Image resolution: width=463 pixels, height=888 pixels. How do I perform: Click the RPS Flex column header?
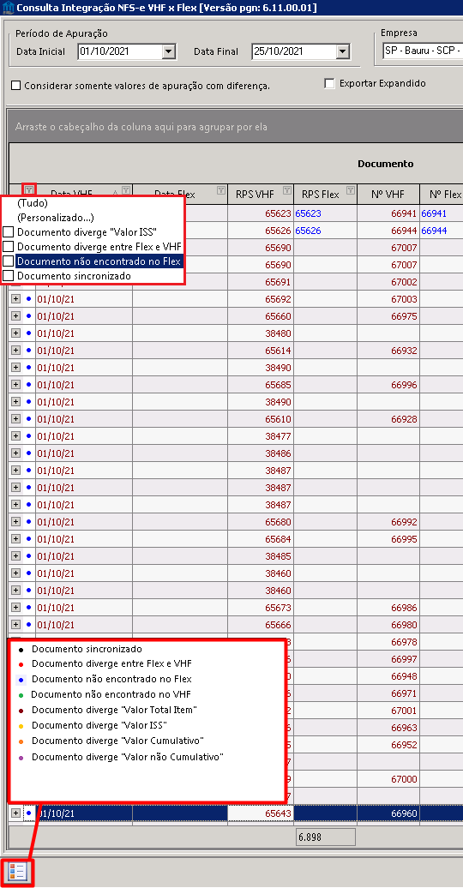point(325,194)
